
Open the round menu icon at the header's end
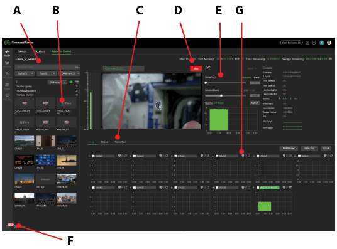pyautogui.click(x=329, y=43)
